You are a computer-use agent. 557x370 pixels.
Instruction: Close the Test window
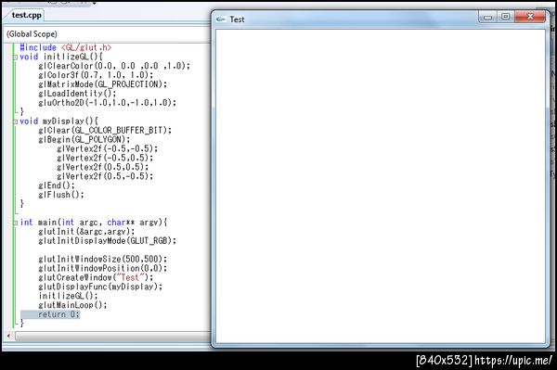pyautogui.click(x=530, y=17)
